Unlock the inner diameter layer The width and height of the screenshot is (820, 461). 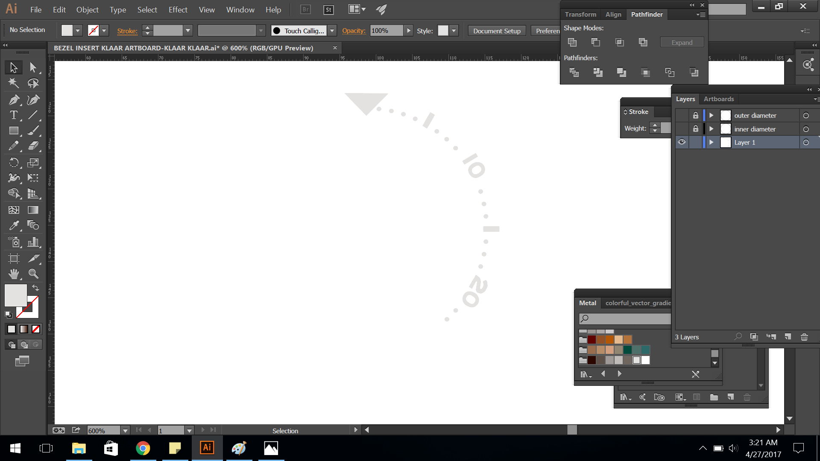click(x=696, y=129)
